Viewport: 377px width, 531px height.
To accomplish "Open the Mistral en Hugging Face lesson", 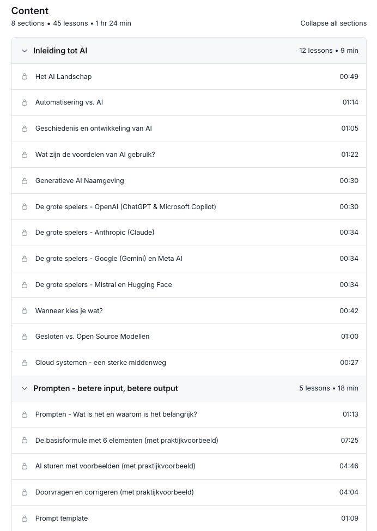I will pyautogui.click(x=104, y=285).
